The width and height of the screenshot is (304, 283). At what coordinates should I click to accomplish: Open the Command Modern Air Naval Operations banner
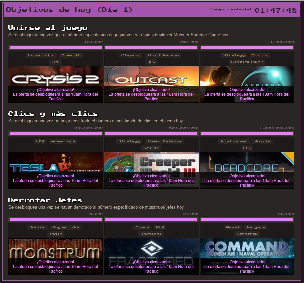[x=247, y=257]
